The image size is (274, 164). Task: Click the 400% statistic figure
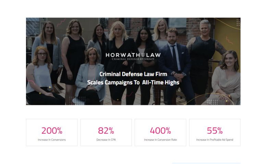tap(160, 131)
